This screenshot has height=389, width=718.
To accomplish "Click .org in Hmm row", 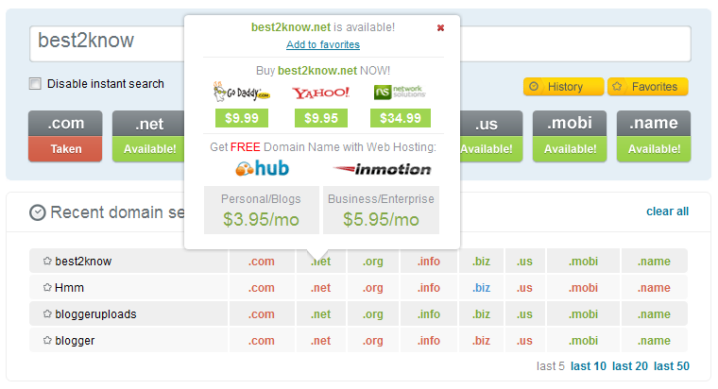I will pyautogui.click(x=373, y=288).
